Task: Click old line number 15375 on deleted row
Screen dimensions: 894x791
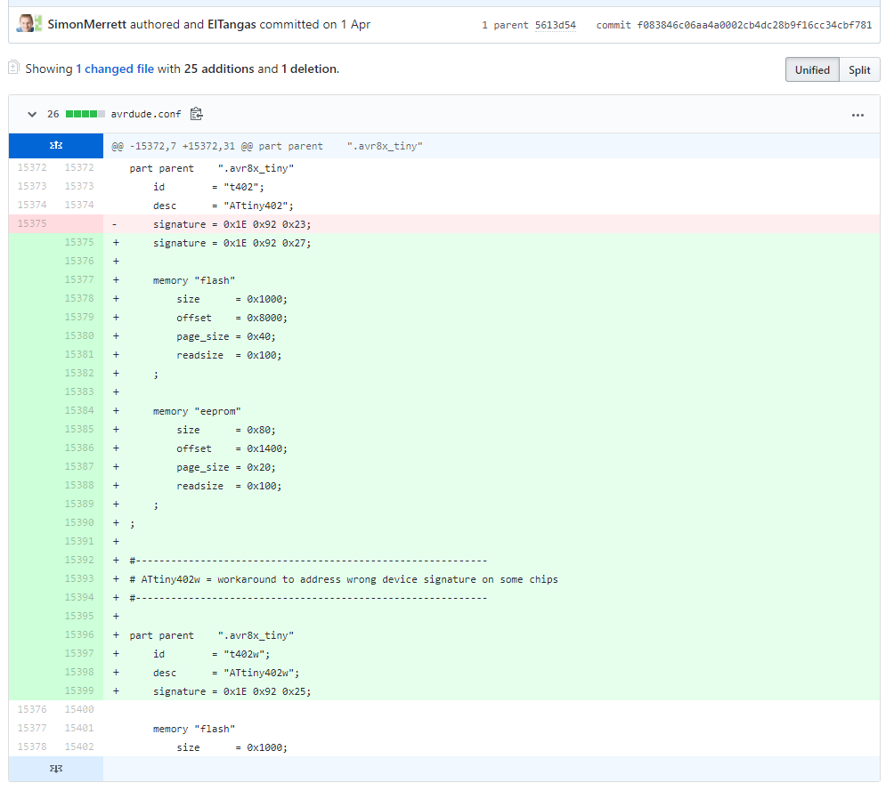Action: [32, 224]
